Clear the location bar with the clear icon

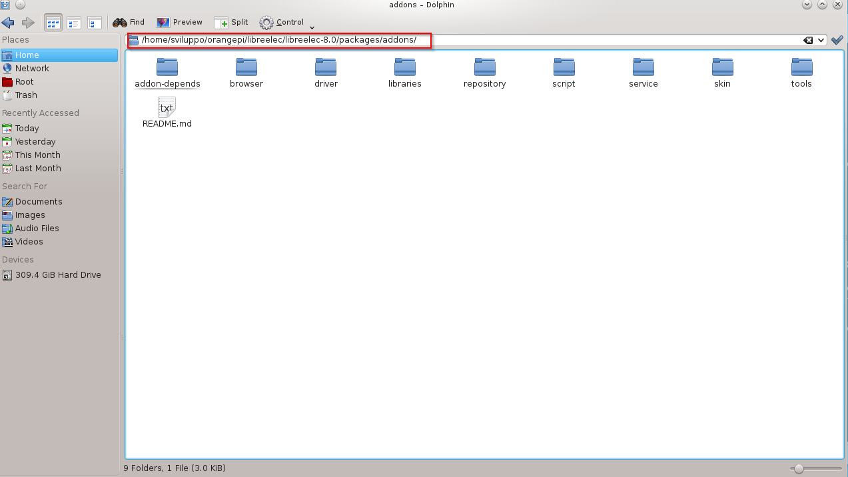point(807,40)
